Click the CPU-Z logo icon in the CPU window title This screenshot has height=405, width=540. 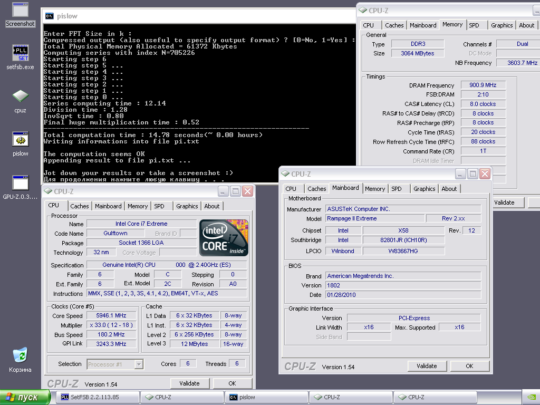point(48,191)
